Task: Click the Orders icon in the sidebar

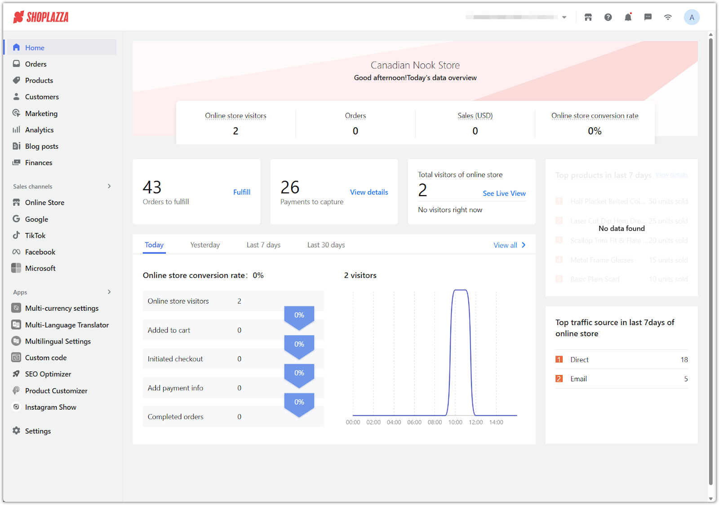Action: click(x=17, y=64)
